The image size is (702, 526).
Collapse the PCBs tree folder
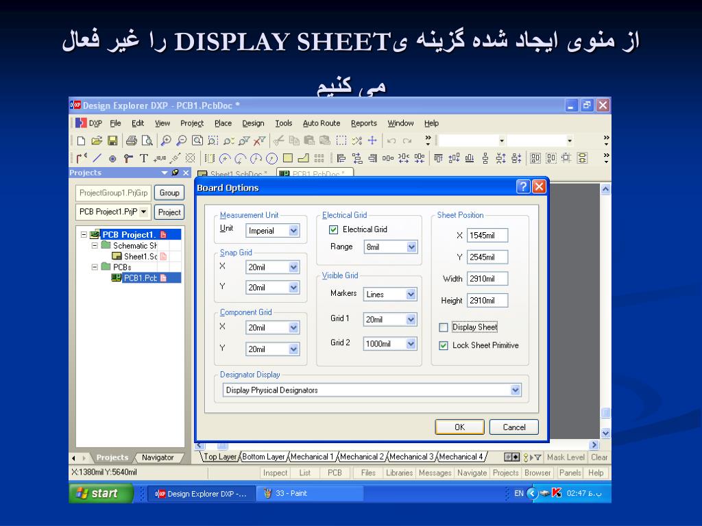[x=95, y=267]
